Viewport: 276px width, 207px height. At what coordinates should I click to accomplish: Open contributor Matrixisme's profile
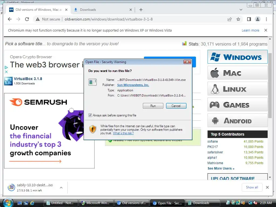coord(215,163)
